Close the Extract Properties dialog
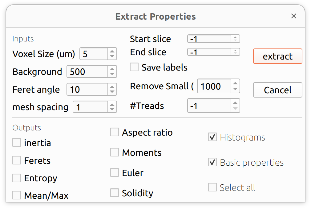This screenshot has height=208, width=311. pos(293,16)
